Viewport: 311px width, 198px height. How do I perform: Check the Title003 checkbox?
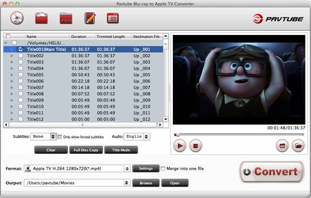[x=21, y=62]
